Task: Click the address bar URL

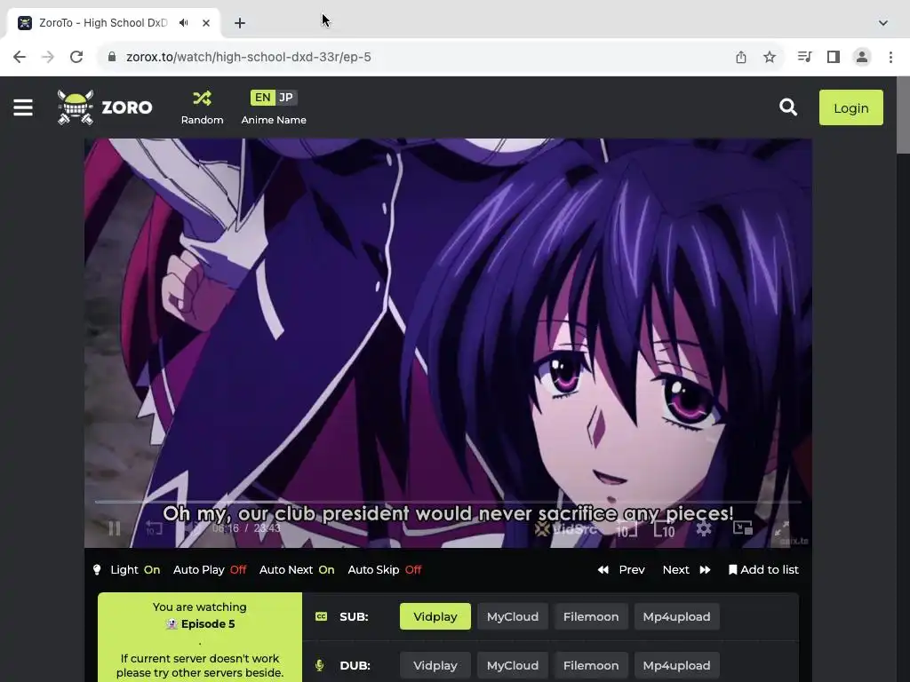Action: pos(249,57)
